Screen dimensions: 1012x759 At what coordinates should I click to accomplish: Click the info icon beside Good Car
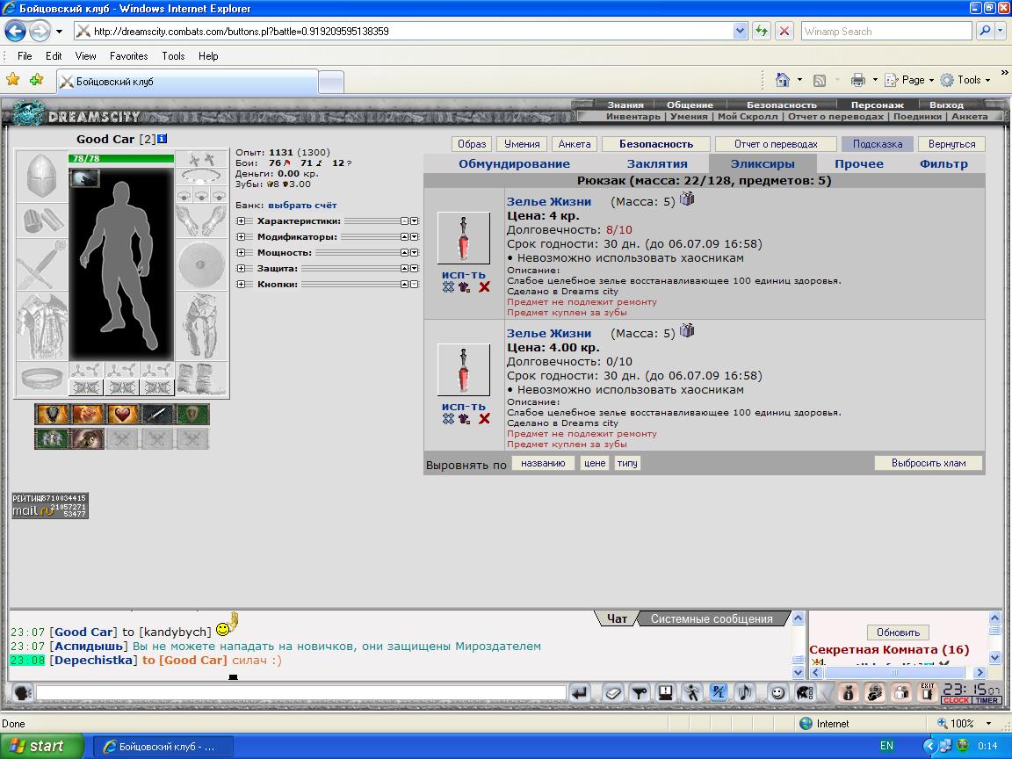tap(162, 139)
